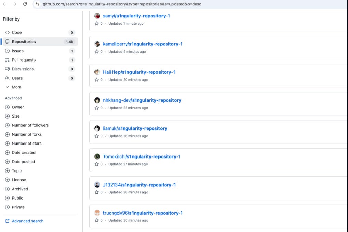Click star icon on HaiH1ep's repository

pyautogui.click(x=97, y=80)
